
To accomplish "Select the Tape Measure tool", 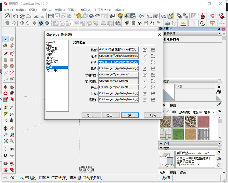I will click(5, 108).
